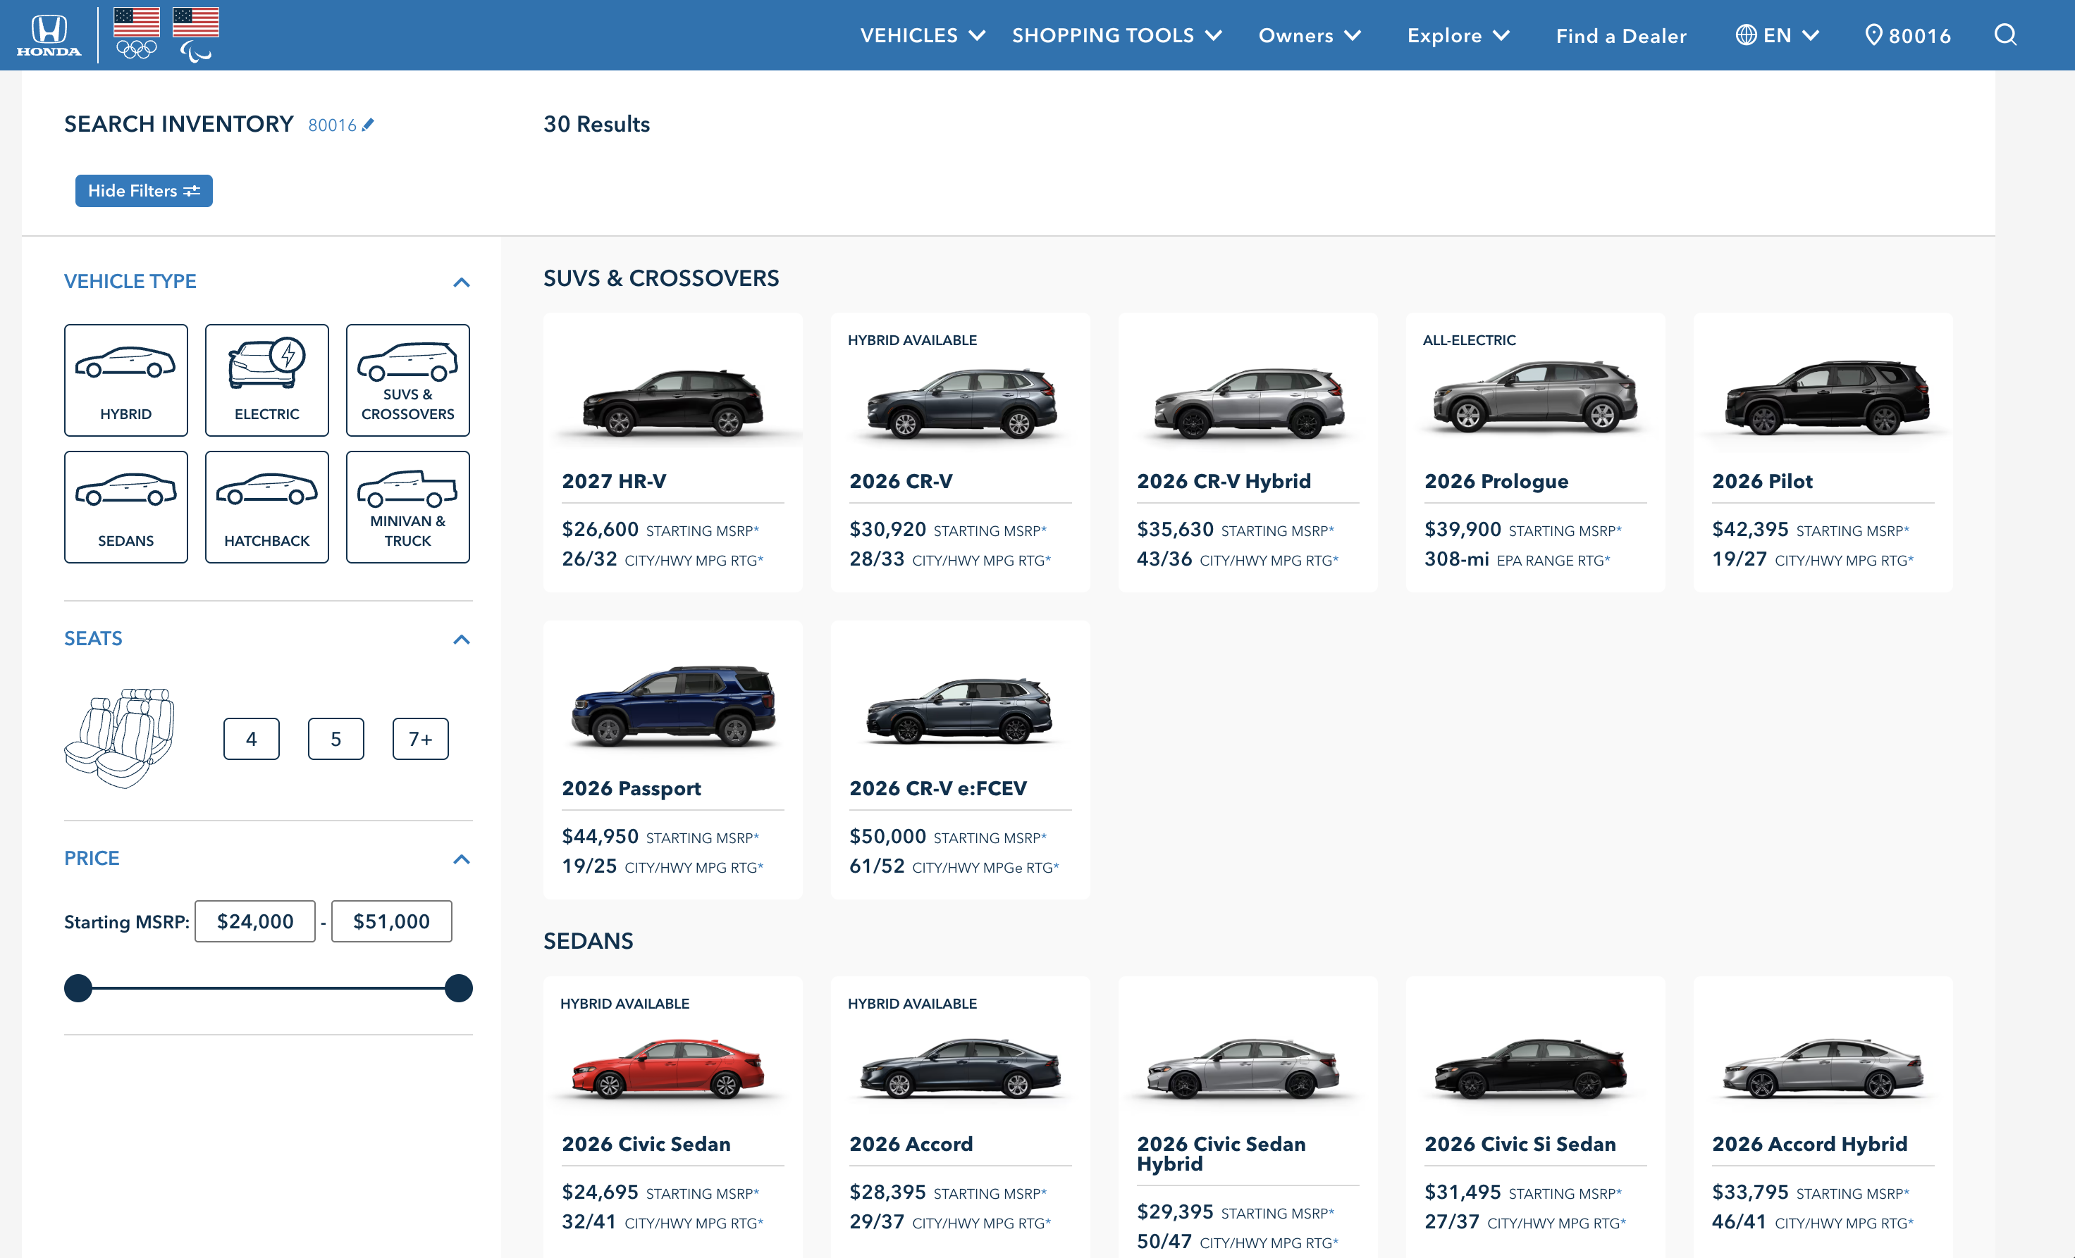Click Find a Dealer
Image resolution: width=2075 pixels, height=1258 pixels.
1621,35
